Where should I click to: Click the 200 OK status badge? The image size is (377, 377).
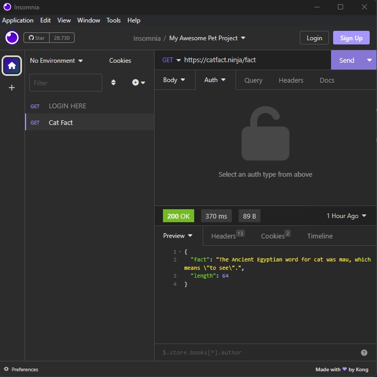pos(179,216)
